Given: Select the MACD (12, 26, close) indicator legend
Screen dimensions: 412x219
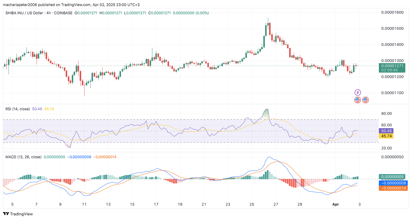Looking at the screenshot, I should pos(23,157).
